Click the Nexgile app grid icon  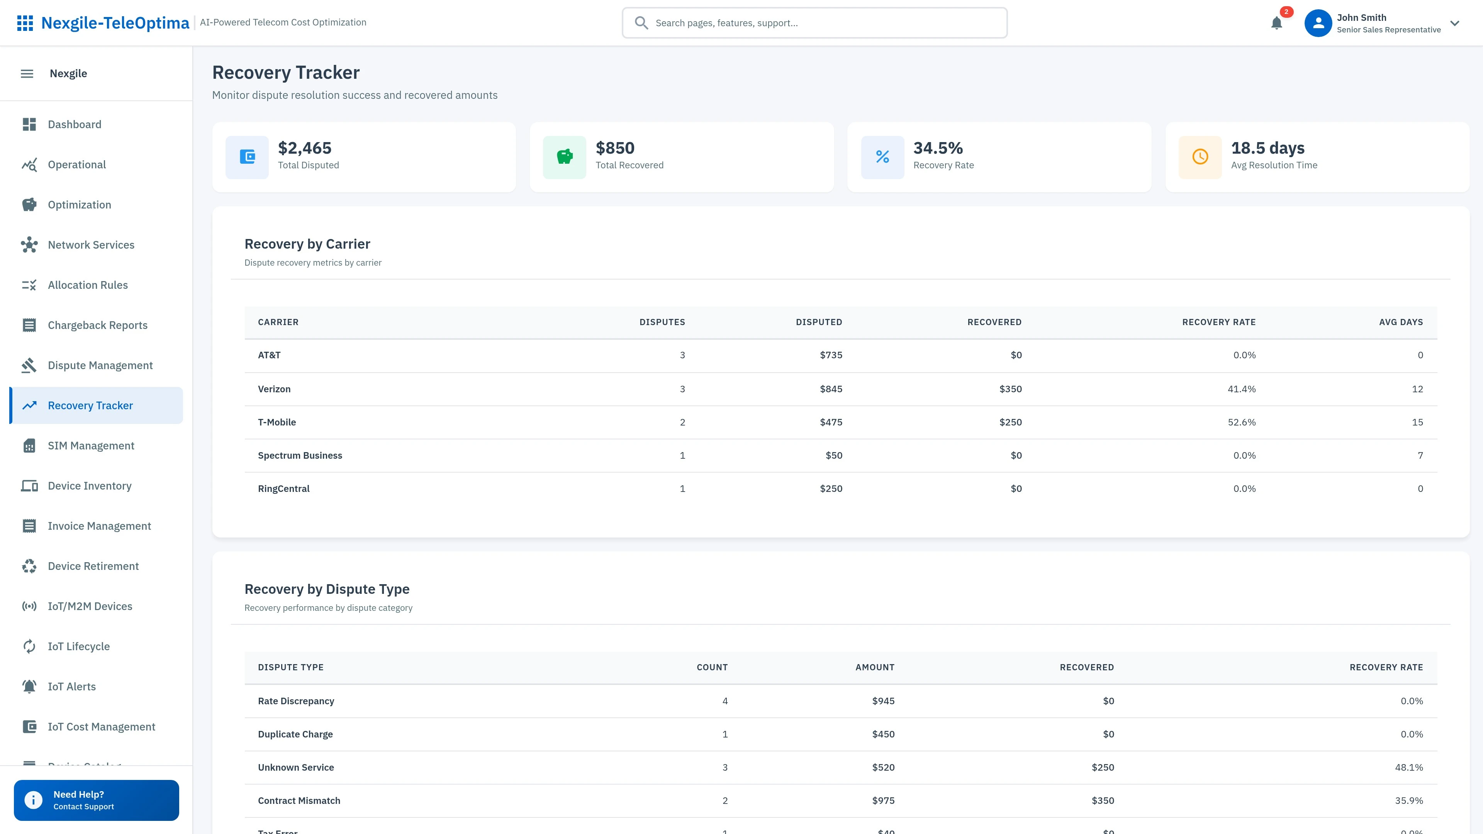(x=25, y=23)
